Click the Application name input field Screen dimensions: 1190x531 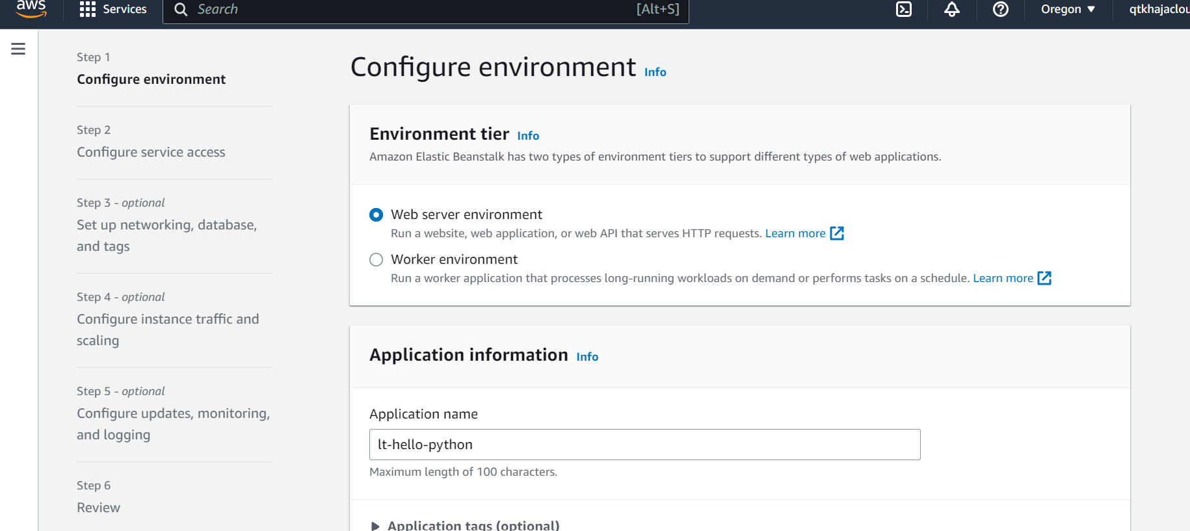tap(645, 445)
